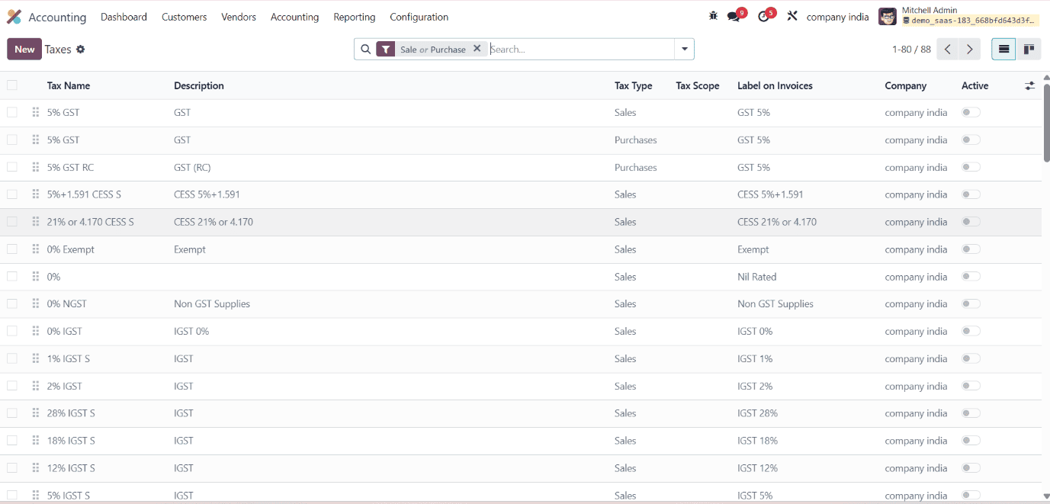The height and width of the screenshot is (504, 1050).
Task: Click drag handle of 5%+1.591 CESS S row
Action: 36,194
